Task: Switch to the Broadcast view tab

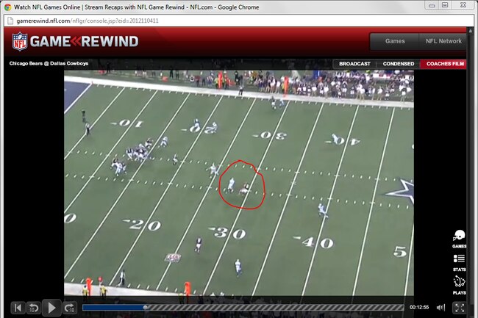Action: coord(354,64)
